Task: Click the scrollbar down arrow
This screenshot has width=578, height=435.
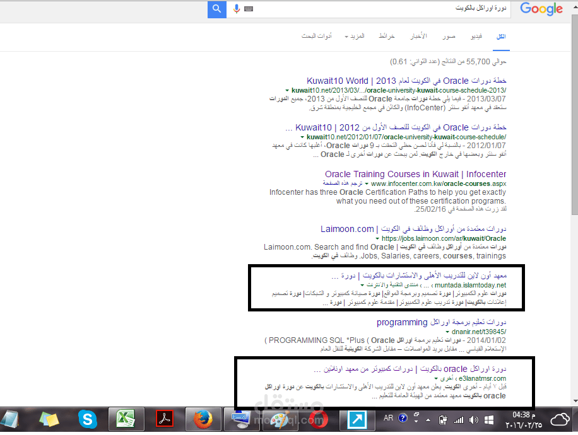Action: (575, 401)
